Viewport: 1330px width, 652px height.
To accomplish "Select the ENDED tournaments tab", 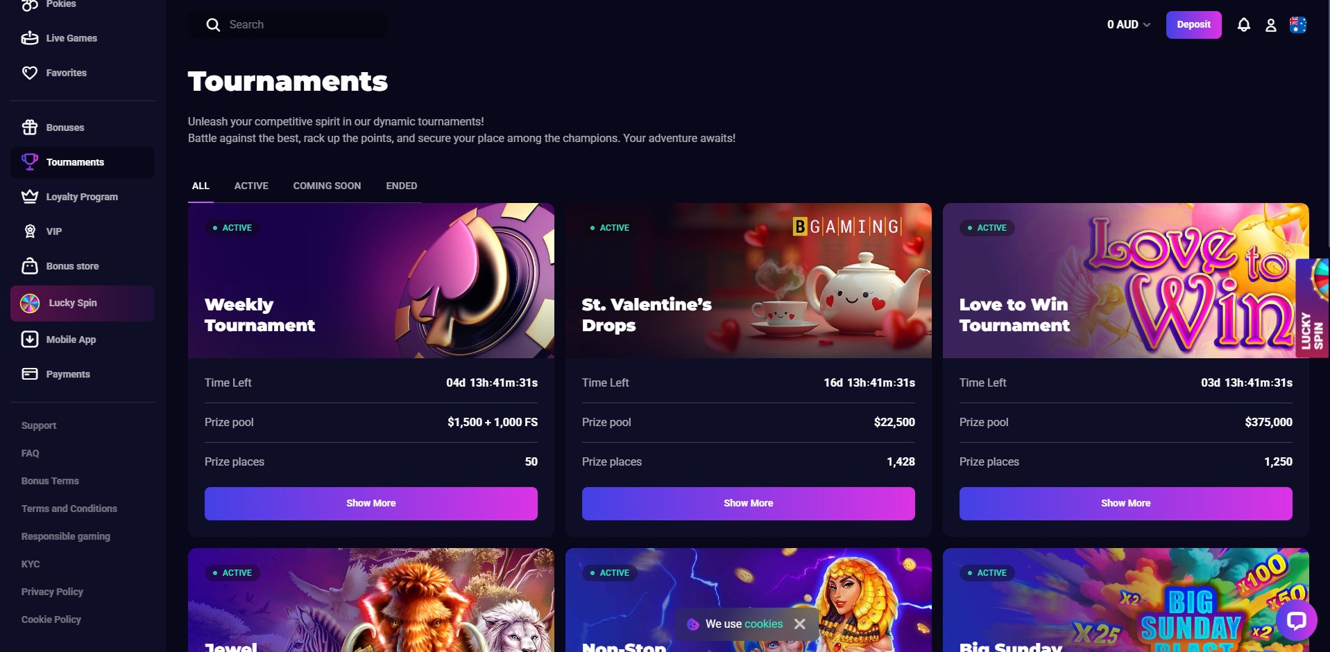I will click(x=402, y=186).
